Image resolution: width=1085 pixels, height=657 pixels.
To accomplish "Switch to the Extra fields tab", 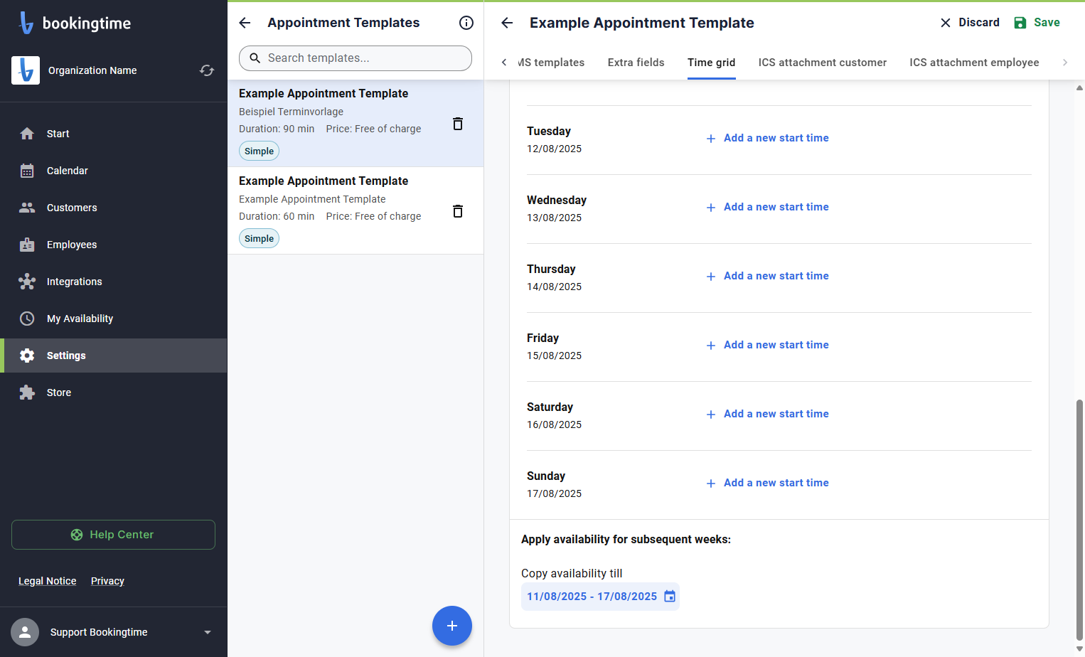I will 636,63.
